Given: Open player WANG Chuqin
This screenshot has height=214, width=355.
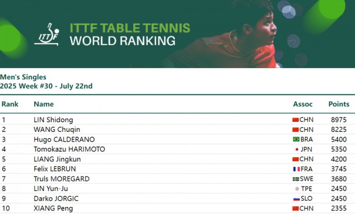Looking at the screenshot, I should [57, 129].
